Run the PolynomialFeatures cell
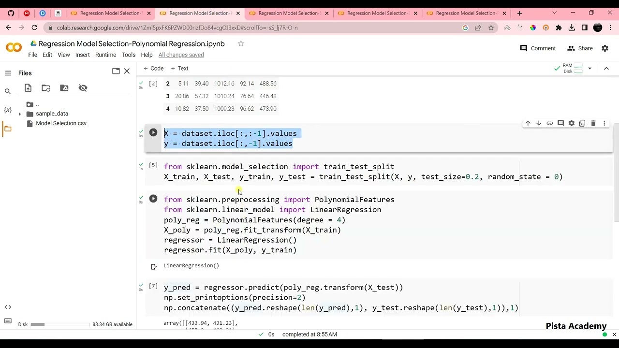The image size is (619, 348). [x=153, y=199]
